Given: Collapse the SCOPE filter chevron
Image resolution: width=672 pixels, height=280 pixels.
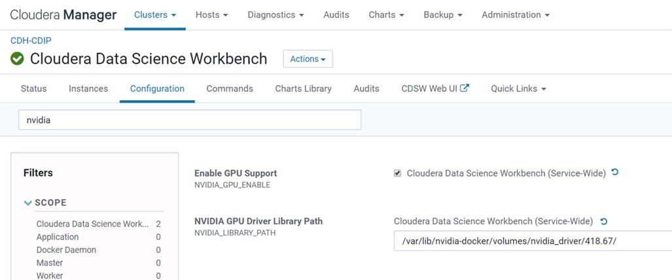Looking at the screenshot, I should point(28,203).
